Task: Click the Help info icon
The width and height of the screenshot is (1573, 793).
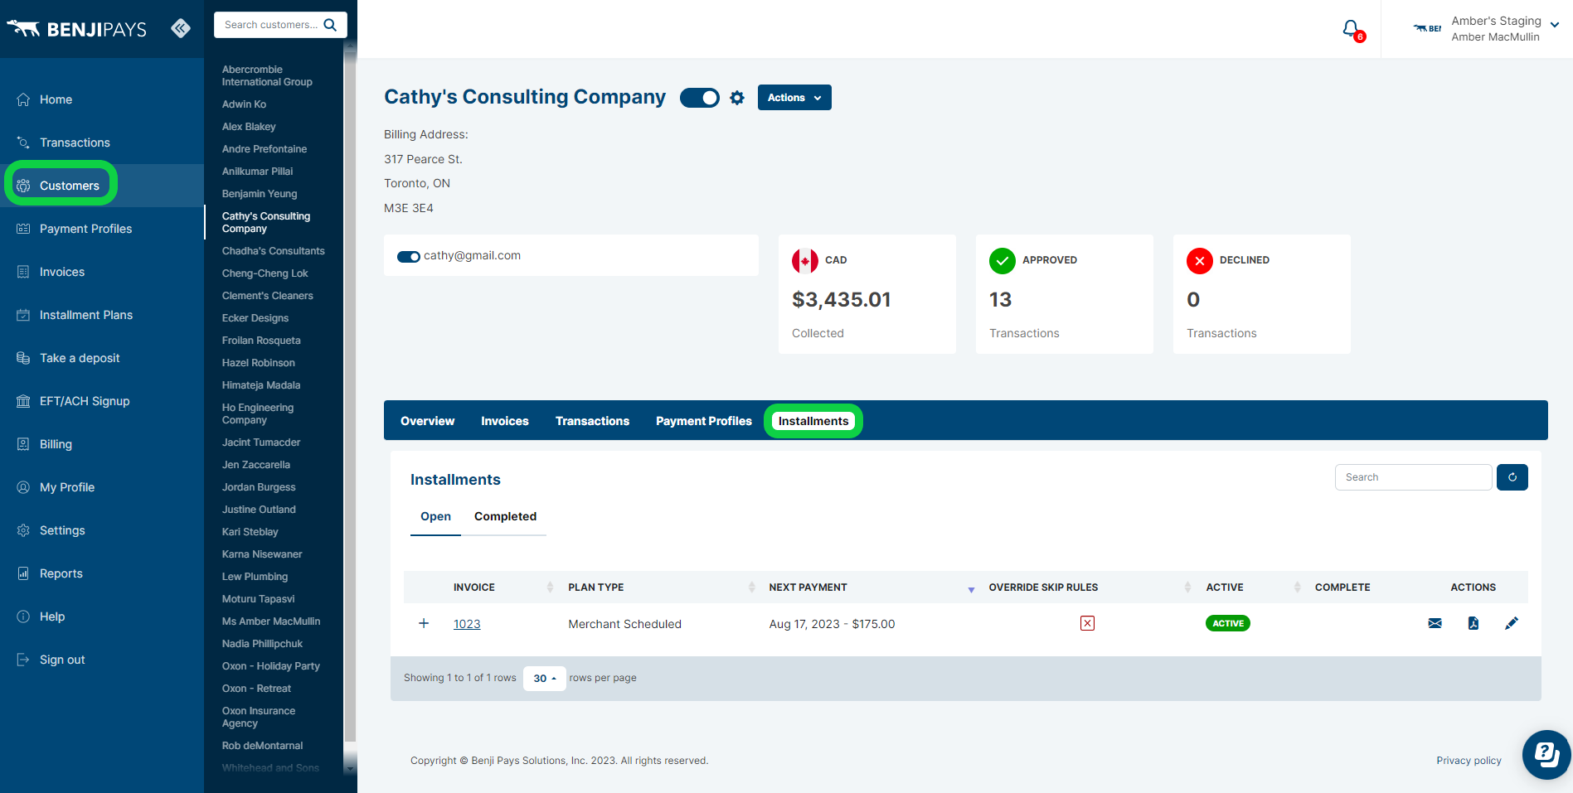Action: pos(23,617)
